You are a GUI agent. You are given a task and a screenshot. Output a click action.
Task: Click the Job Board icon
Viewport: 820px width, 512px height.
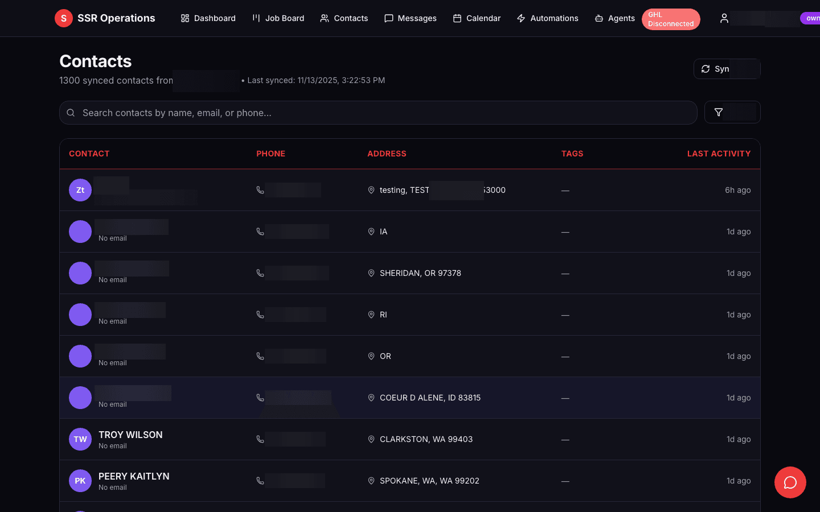255,18
